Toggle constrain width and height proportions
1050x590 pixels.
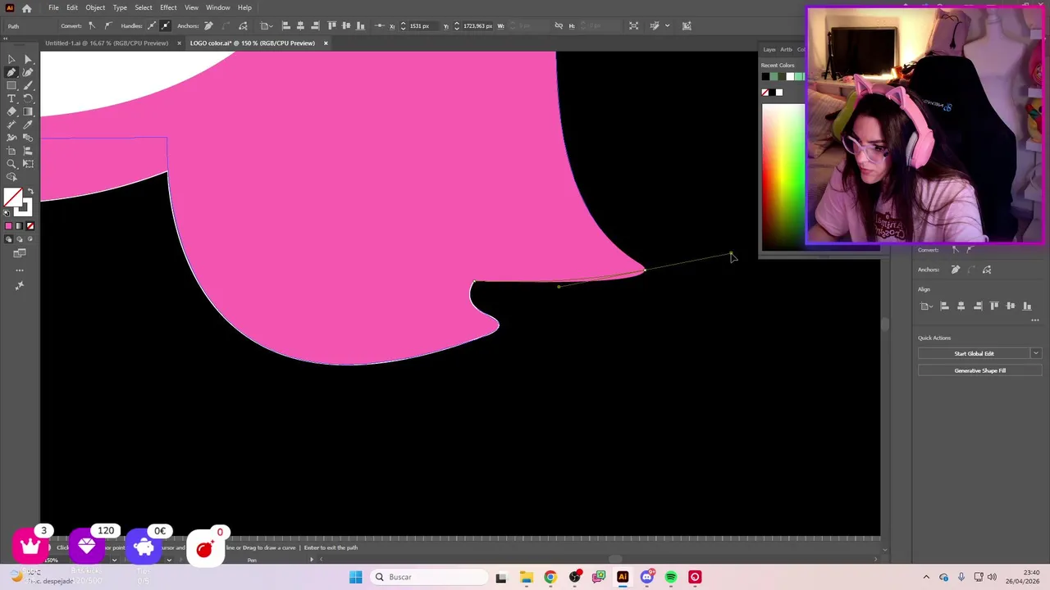(559, 25)
